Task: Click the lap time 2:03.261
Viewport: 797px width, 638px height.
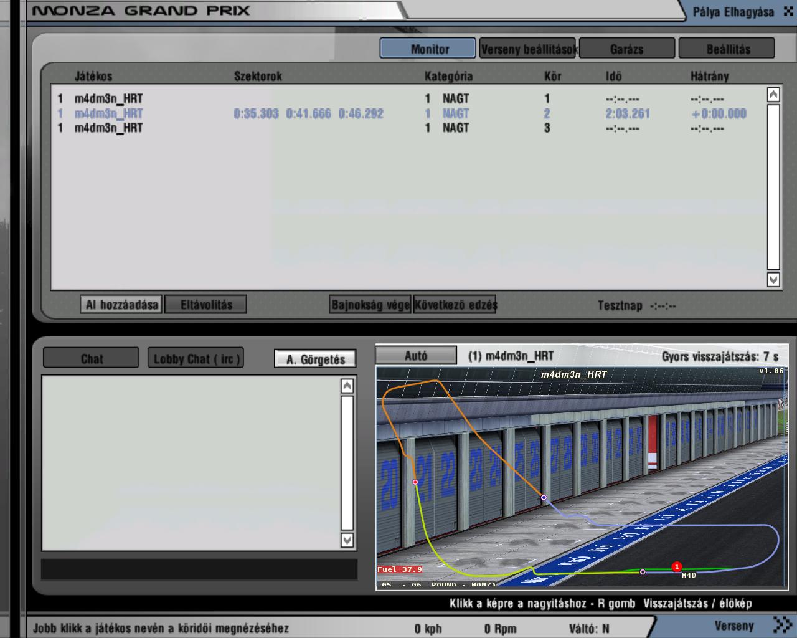Action: click(628, 113)
